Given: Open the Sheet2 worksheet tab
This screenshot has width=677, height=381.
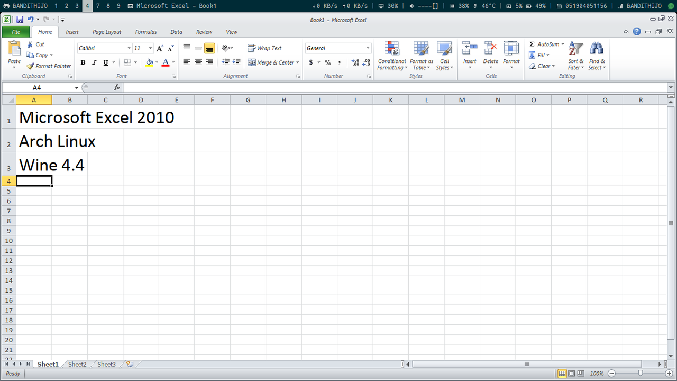Looking at the screenshot, I should pos(77,364).
